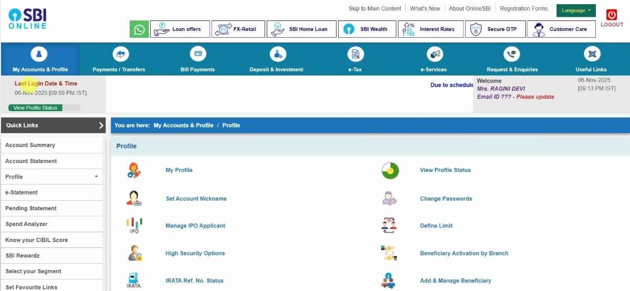Click the View Profile Status progress bar
Screen dimensions: 630x291
pos(44,107)
